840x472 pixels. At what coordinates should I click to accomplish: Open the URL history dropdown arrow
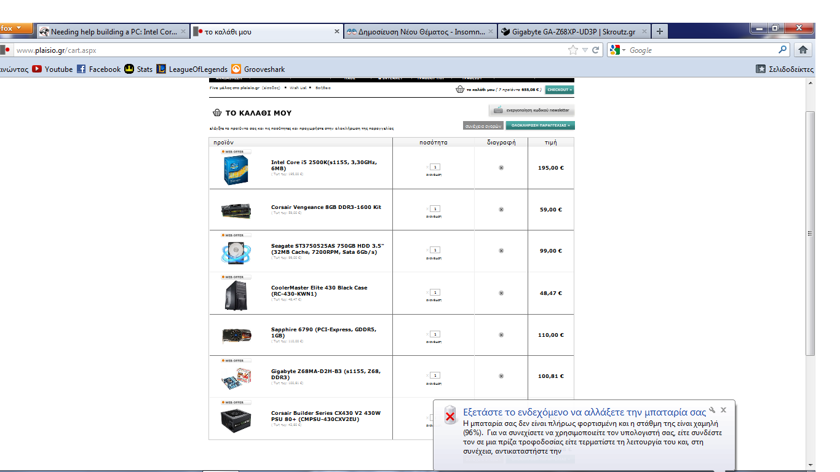coord(585,50)
